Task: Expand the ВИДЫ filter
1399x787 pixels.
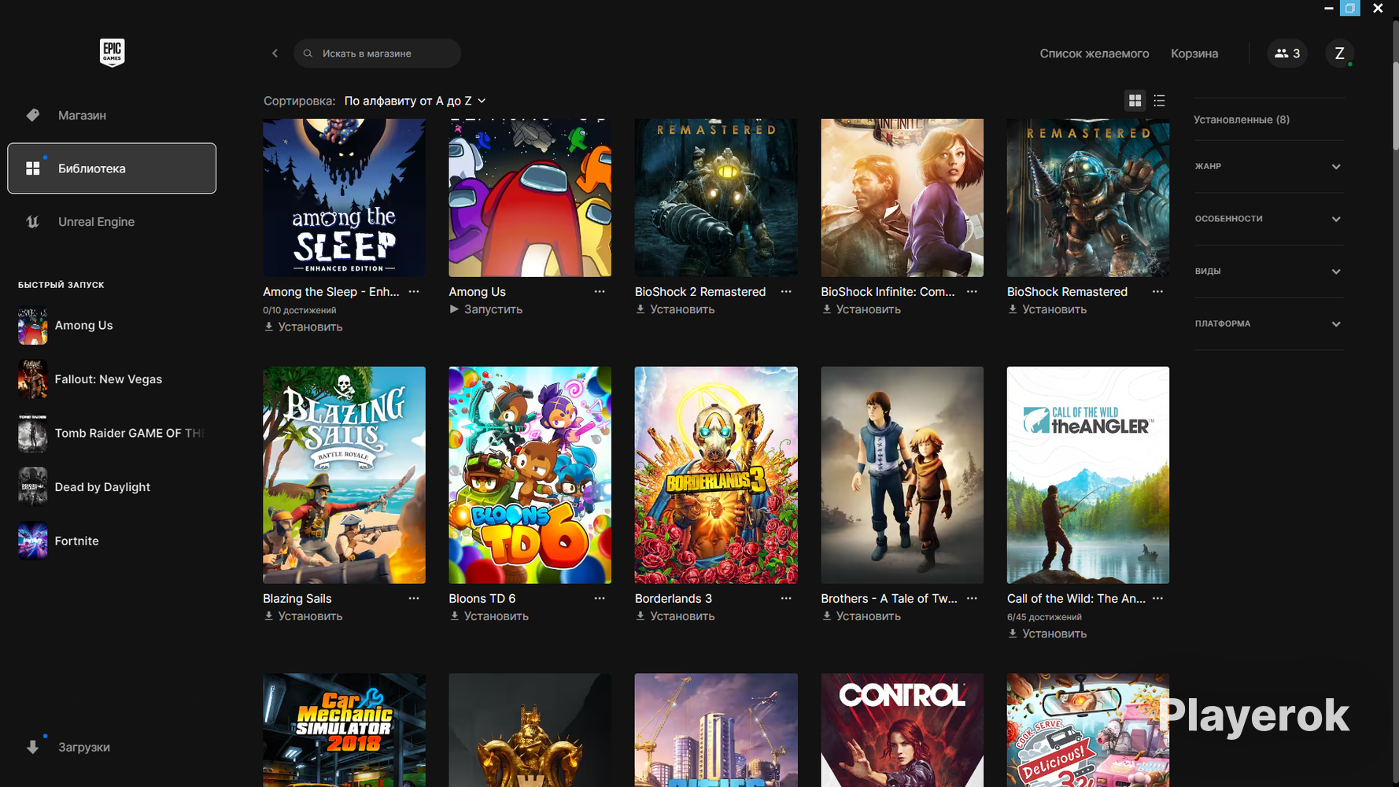Action: coord(1268,272)
